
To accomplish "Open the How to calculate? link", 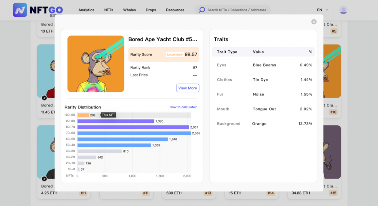I will tap(183, 107).
